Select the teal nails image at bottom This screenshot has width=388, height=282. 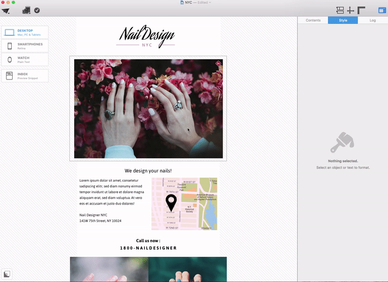click(x=188, y=269)
